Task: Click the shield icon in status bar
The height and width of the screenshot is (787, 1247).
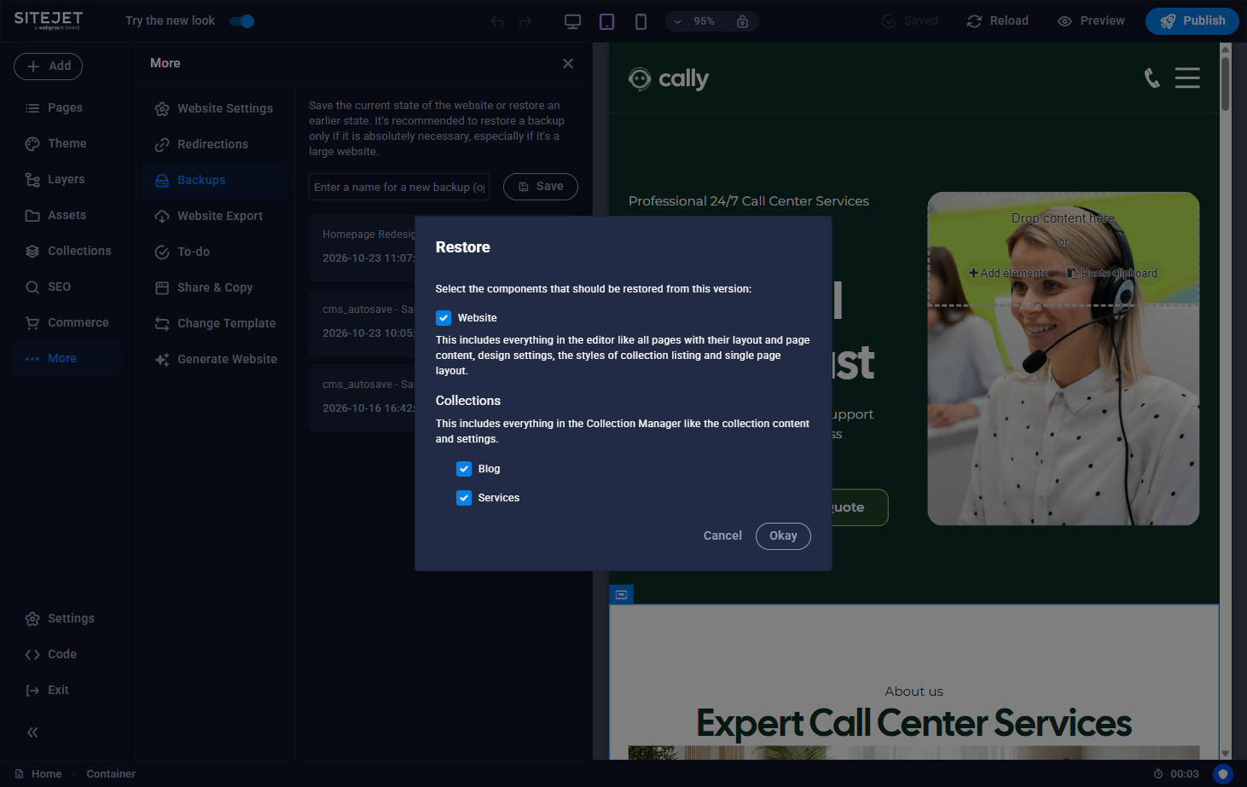Action: [1223, 774]
